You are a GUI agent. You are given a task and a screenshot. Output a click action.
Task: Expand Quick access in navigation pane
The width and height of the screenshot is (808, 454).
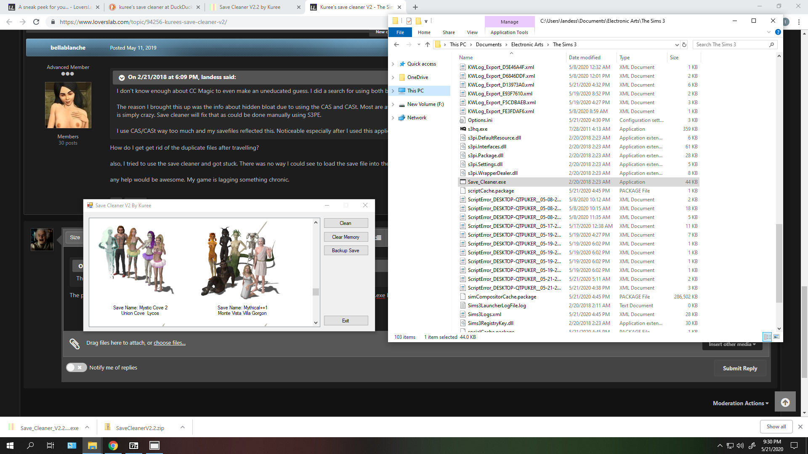pos(393,64)
